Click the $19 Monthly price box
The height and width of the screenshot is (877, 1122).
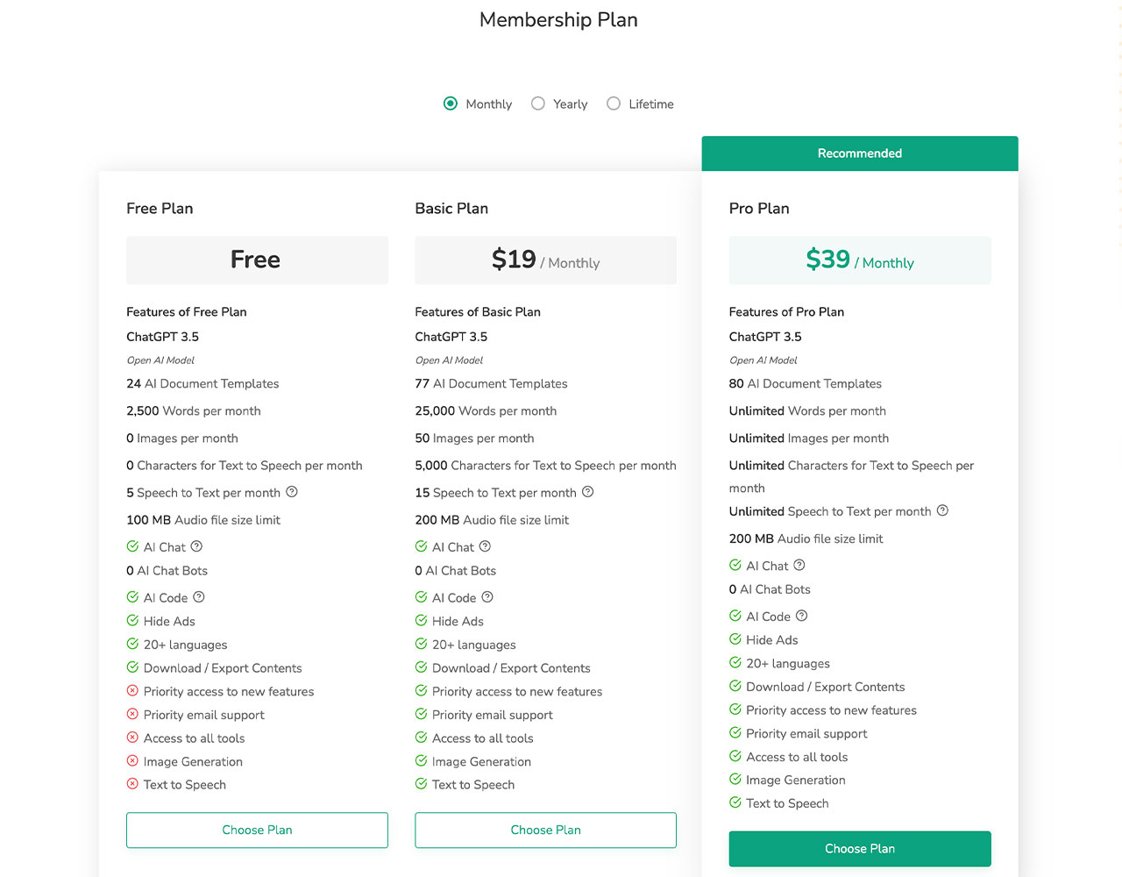click(545, 260)
